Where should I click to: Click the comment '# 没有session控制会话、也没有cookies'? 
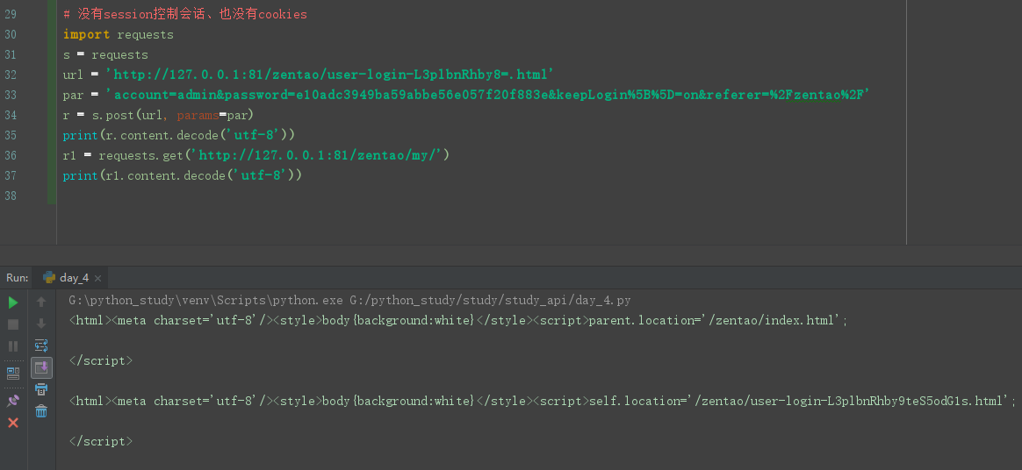[185, 14]
